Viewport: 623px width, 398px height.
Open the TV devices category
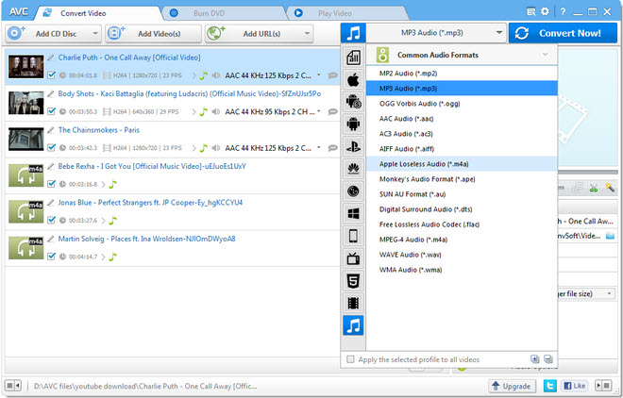pos(353,258)
